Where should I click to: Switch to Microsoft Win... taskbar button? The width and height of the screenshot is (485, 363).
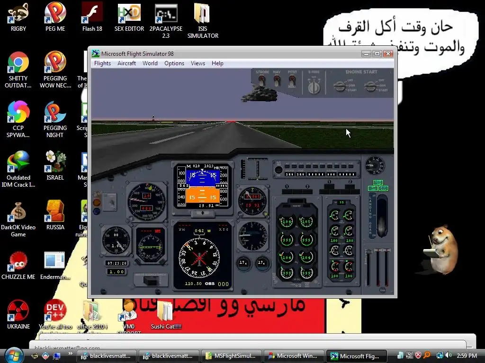pos(294,356)
